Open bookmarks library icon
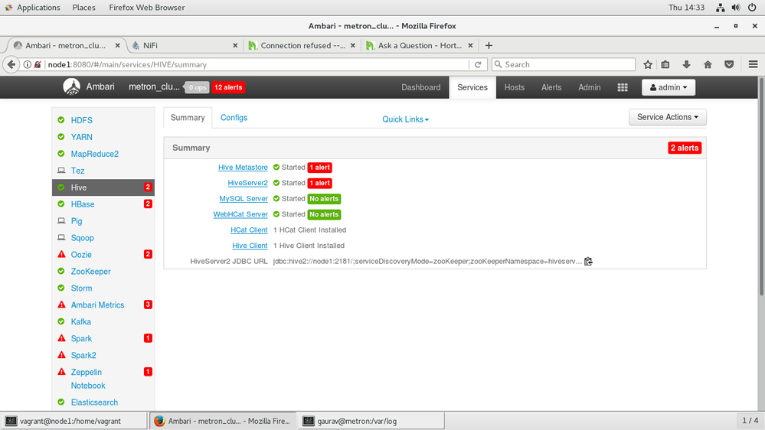 pos(665,64)
